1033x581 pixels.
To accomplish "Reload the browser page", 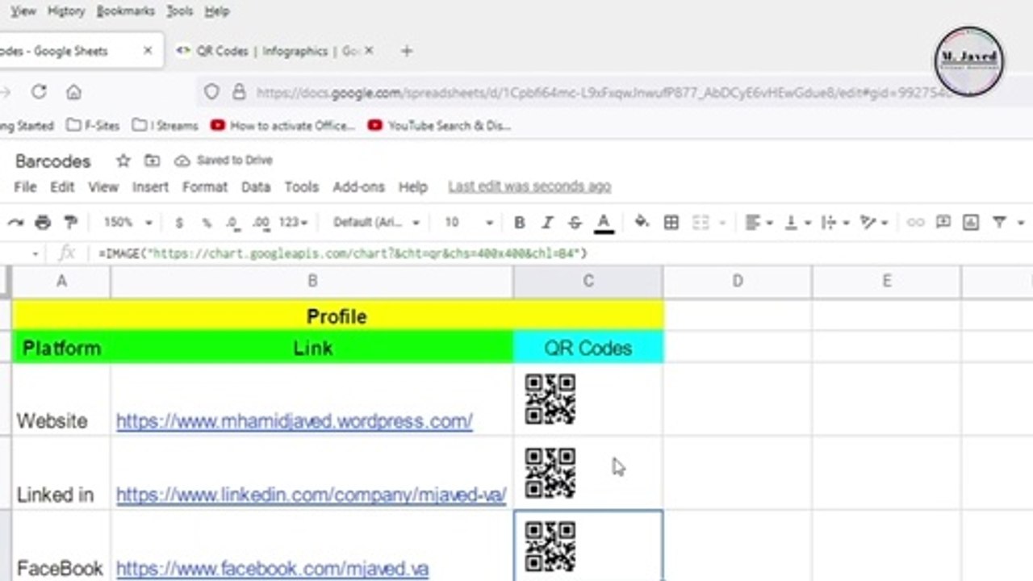I will pyautogui.click(x=39, y=92).
